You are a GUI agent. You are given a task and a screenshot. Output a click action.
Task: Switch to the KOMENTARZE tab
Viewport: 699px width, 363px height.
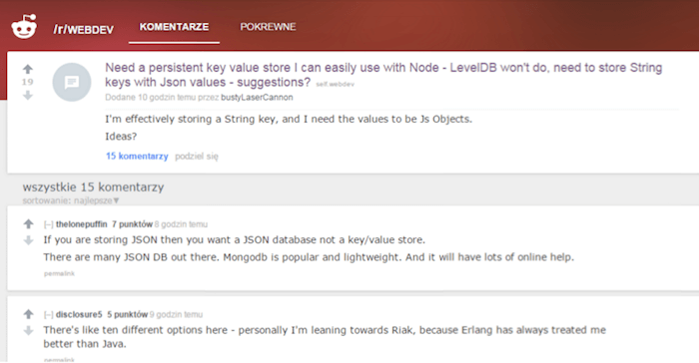point(174,27)
